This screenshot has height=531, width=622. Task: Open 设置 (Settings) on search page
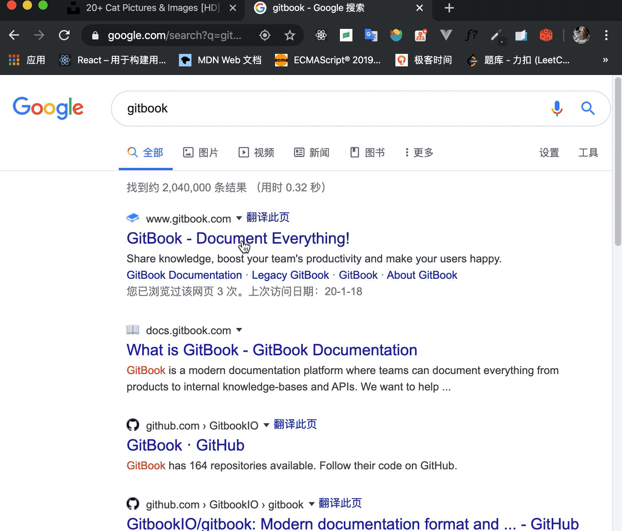click(x=549, y=153)
